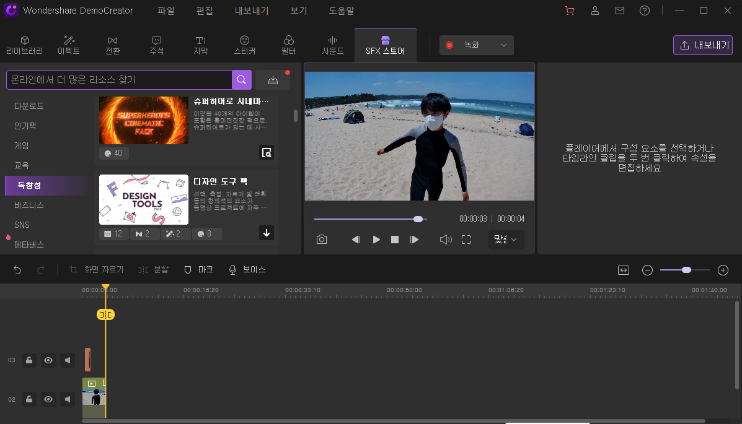Screen dimensions: 742x424
Task: Click the red 녹화 record button
Action: pos(449,45)
